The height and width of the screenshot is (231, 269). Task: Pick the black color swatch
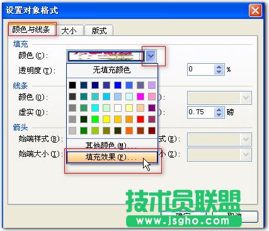[x=72, y=85]
